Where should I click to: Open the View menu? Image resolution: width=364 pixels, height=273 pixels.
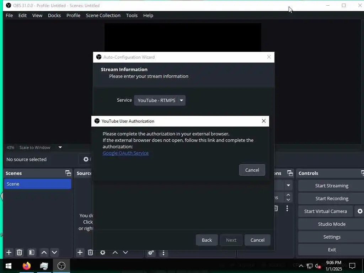[x=37, y=15]
